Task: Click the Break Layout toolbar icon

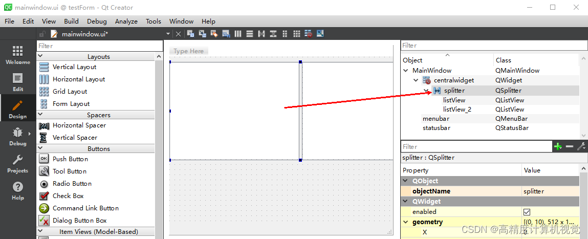Action: tap(309, 34)
